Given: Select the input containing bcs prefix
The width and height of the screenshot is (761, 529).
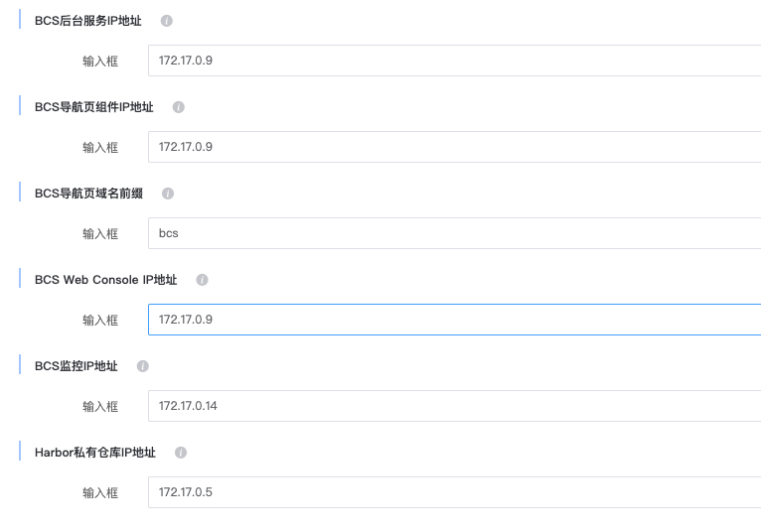Looking at the screenshot, I should [454, 233].
